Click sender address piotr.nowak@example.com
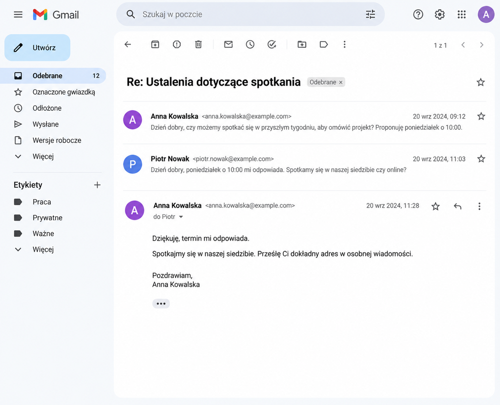The height and width of the screenshot is (405, 500). [x=233, y=159]
